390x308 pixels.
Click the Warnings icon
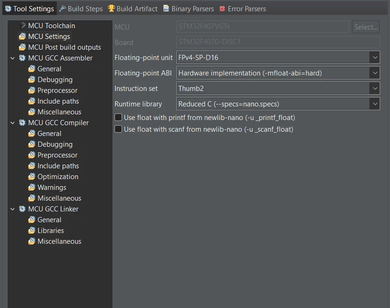point(31,187)
